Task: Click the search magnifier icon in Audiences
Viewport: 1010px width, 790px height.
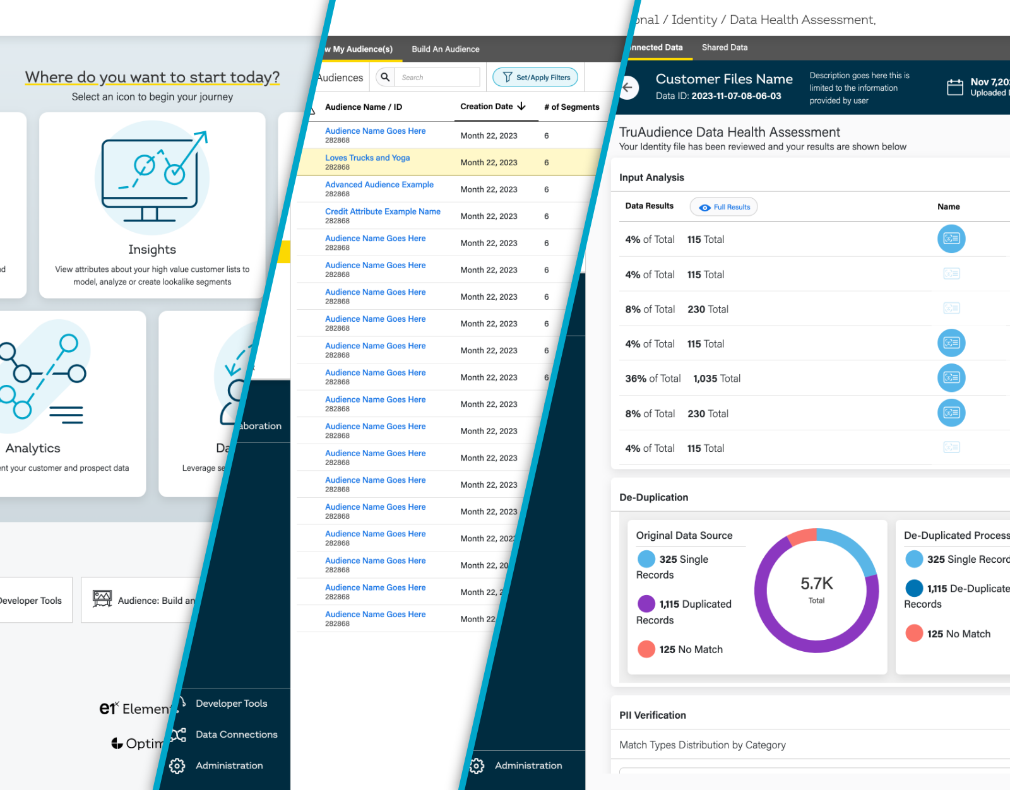Action: pos(385,77)
